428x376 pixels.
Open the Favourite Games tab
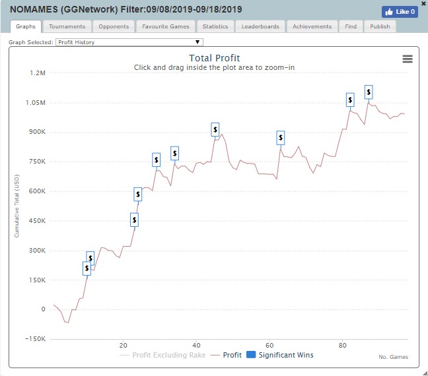(x=165, y=26)
